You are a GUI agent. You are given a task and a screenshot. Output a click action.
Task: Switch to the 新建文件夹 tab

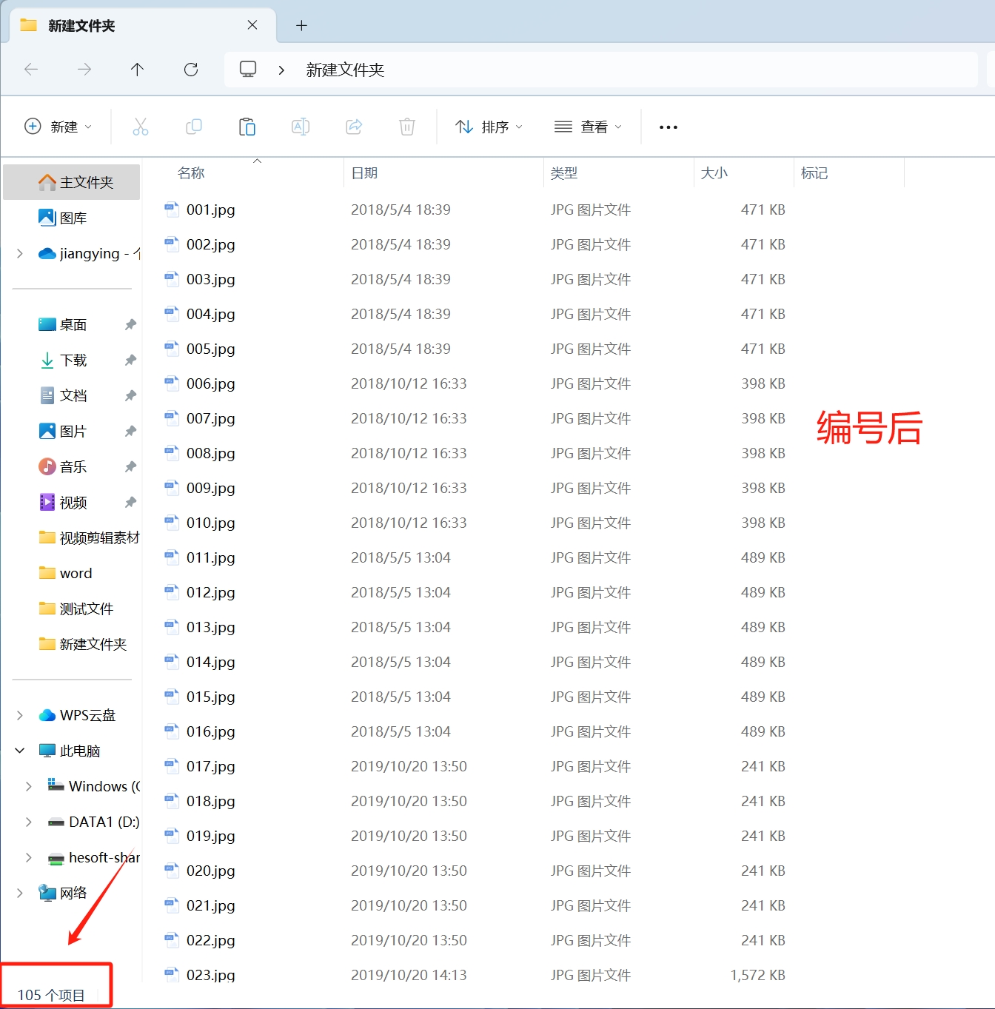click(80, 25)
